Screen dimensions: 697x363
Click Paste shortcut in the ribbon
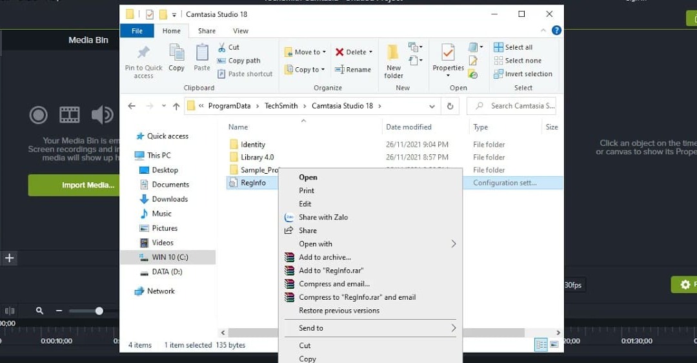[x=245, y=74]
